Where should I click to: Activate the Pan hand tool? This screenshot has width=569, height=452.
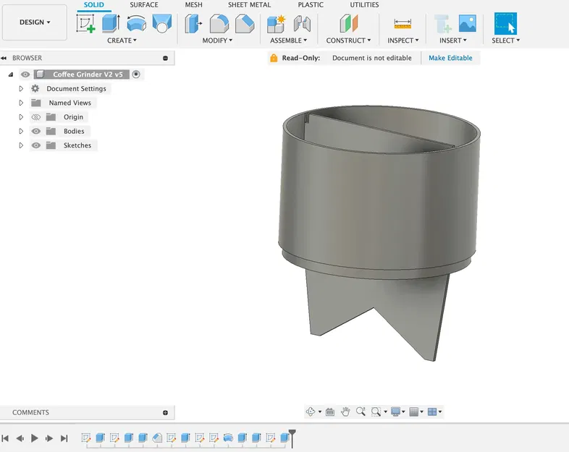coord(345,412)
